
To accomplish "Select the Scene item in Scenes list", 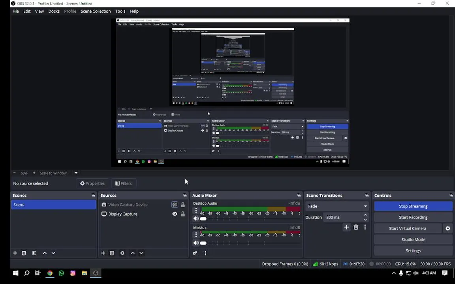I will (x=53, y=205).
